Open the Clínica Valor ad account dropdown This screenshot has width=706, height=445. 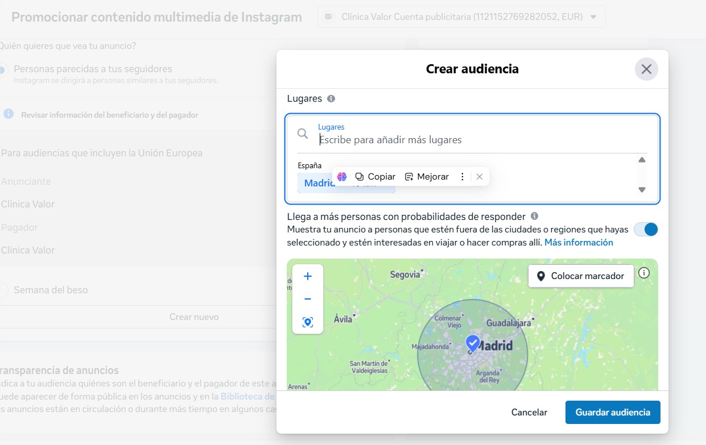click(461, 17)
